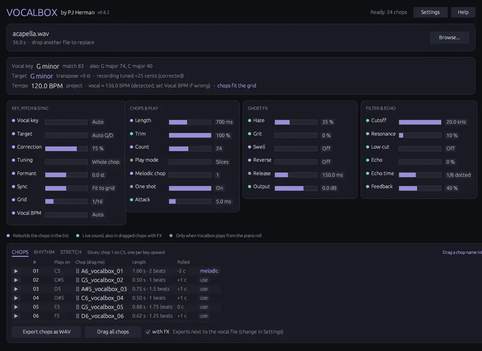Click the Target G minor key value

point(42,76)
